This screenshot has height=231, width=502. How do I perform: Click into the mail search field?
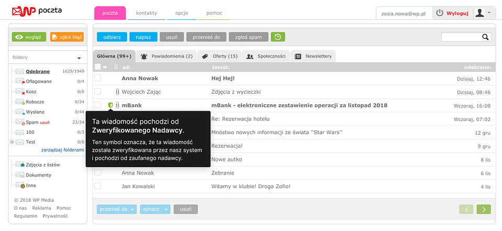(461, 37)
